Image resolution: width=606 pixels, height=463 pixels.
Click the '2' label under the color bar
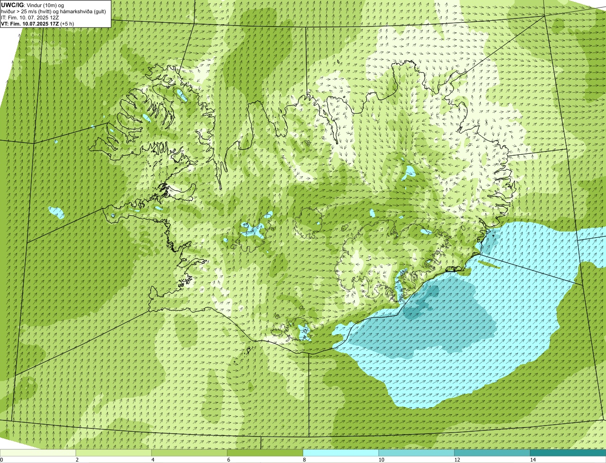(77, 460)
